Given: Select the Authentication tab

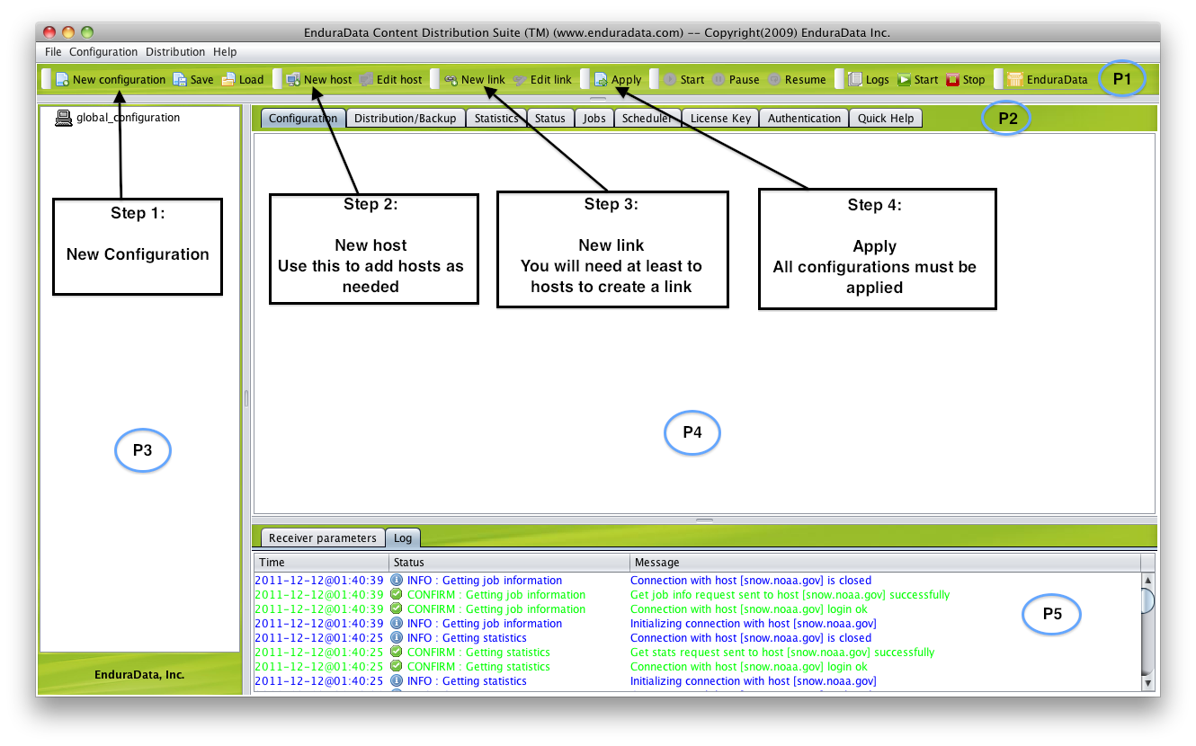Looking at the screenshot, I should [804, 118].
